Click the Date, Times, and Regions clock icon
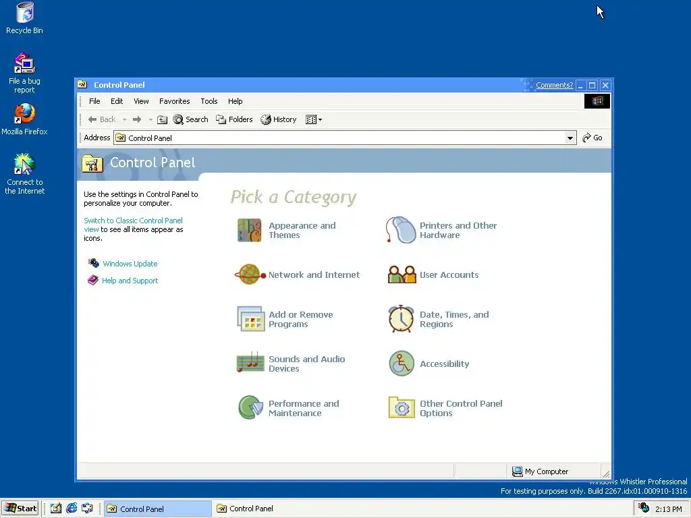The width and height of the screenshot is (691, 518). [x=401, y=318]
